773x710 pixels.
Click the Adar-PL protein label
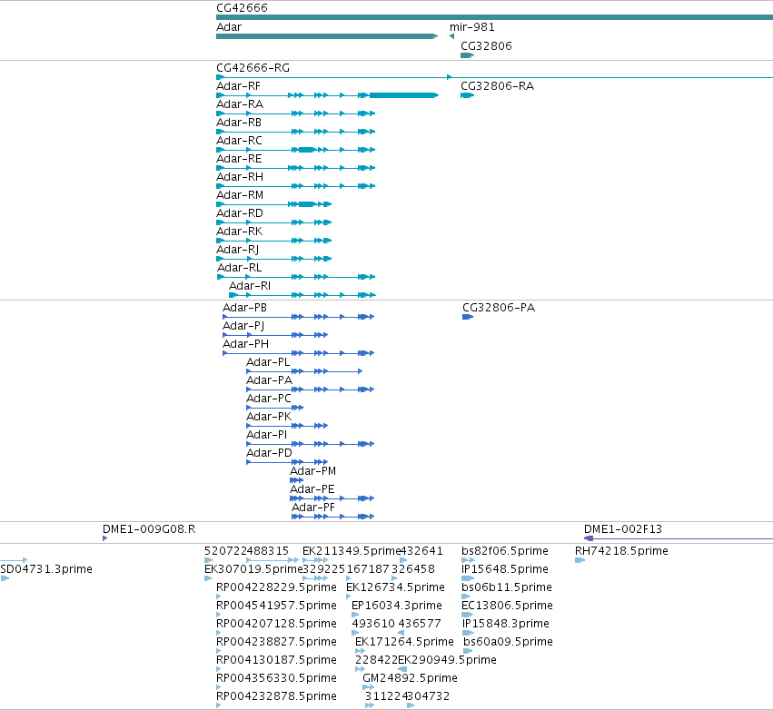coord(268,362)
